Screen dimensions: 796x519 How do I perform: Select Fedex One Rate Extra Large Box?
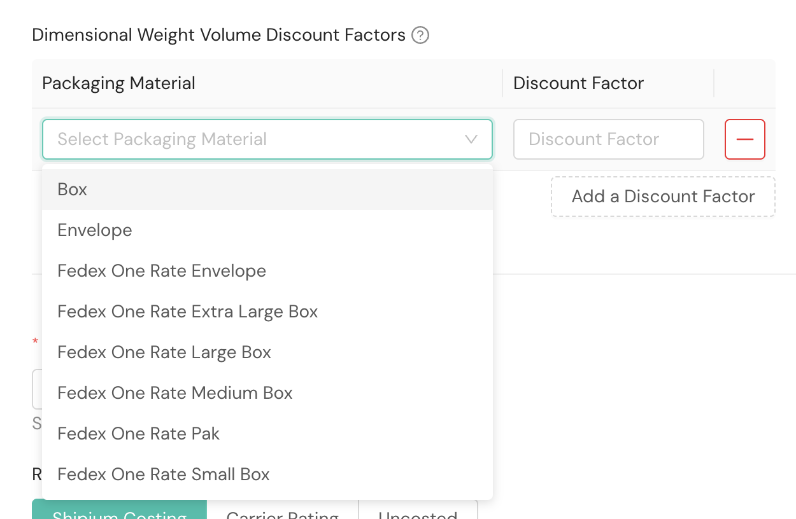[x=188, y=312]
